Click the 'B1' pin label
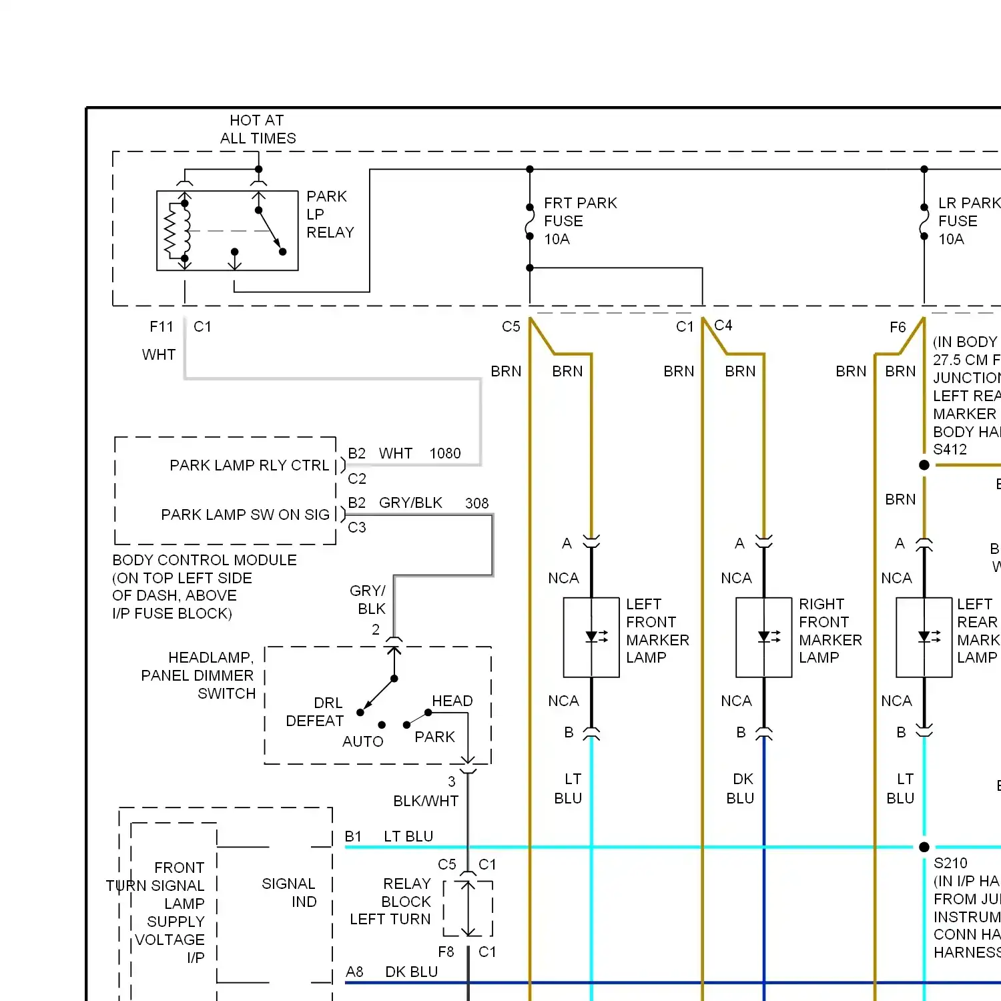Screen dimensions: 1001x1001 pyautogui.click(x=353, y=837)
